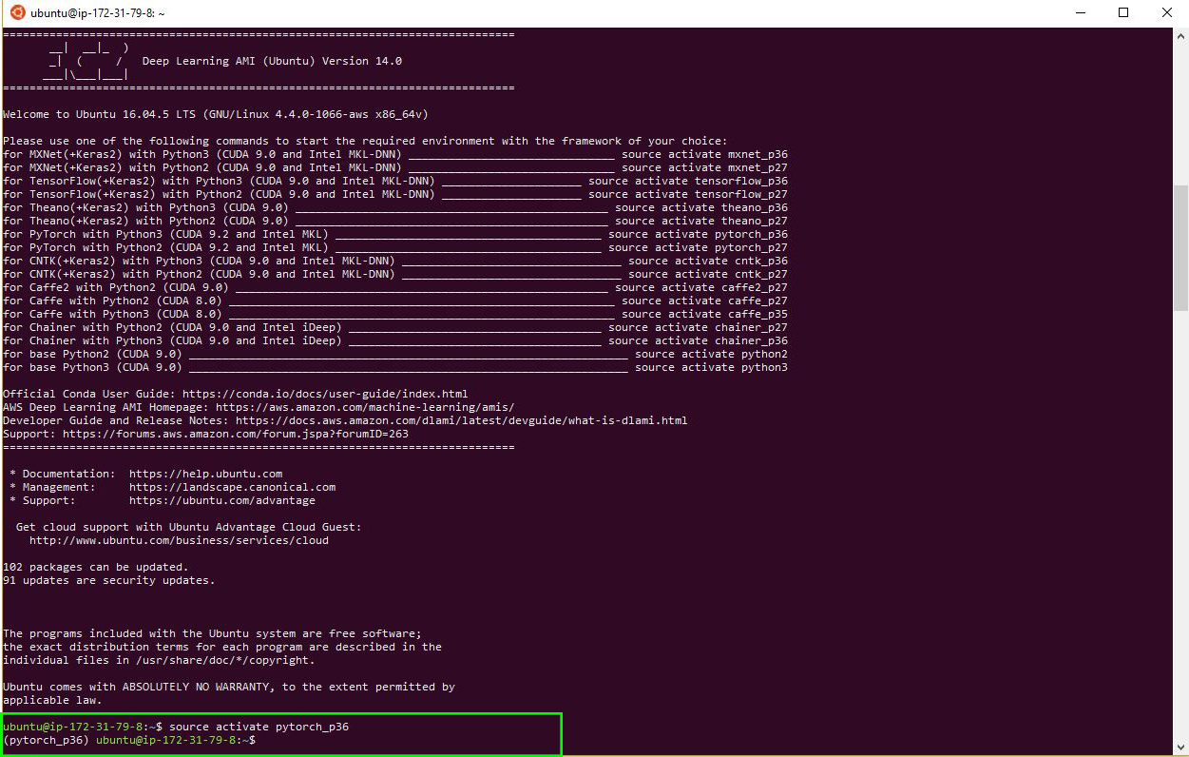
Task: Click text 'source activate tensorflow_p36'
Action: click(x=688, y=181)
